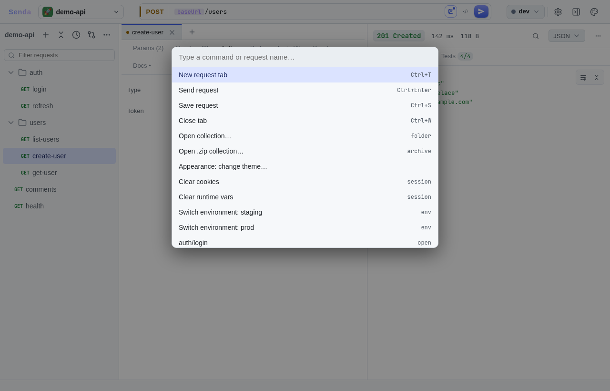The image size is (610, 391).
Task: Select create-user request in sidebar
Action: point(59,156)
